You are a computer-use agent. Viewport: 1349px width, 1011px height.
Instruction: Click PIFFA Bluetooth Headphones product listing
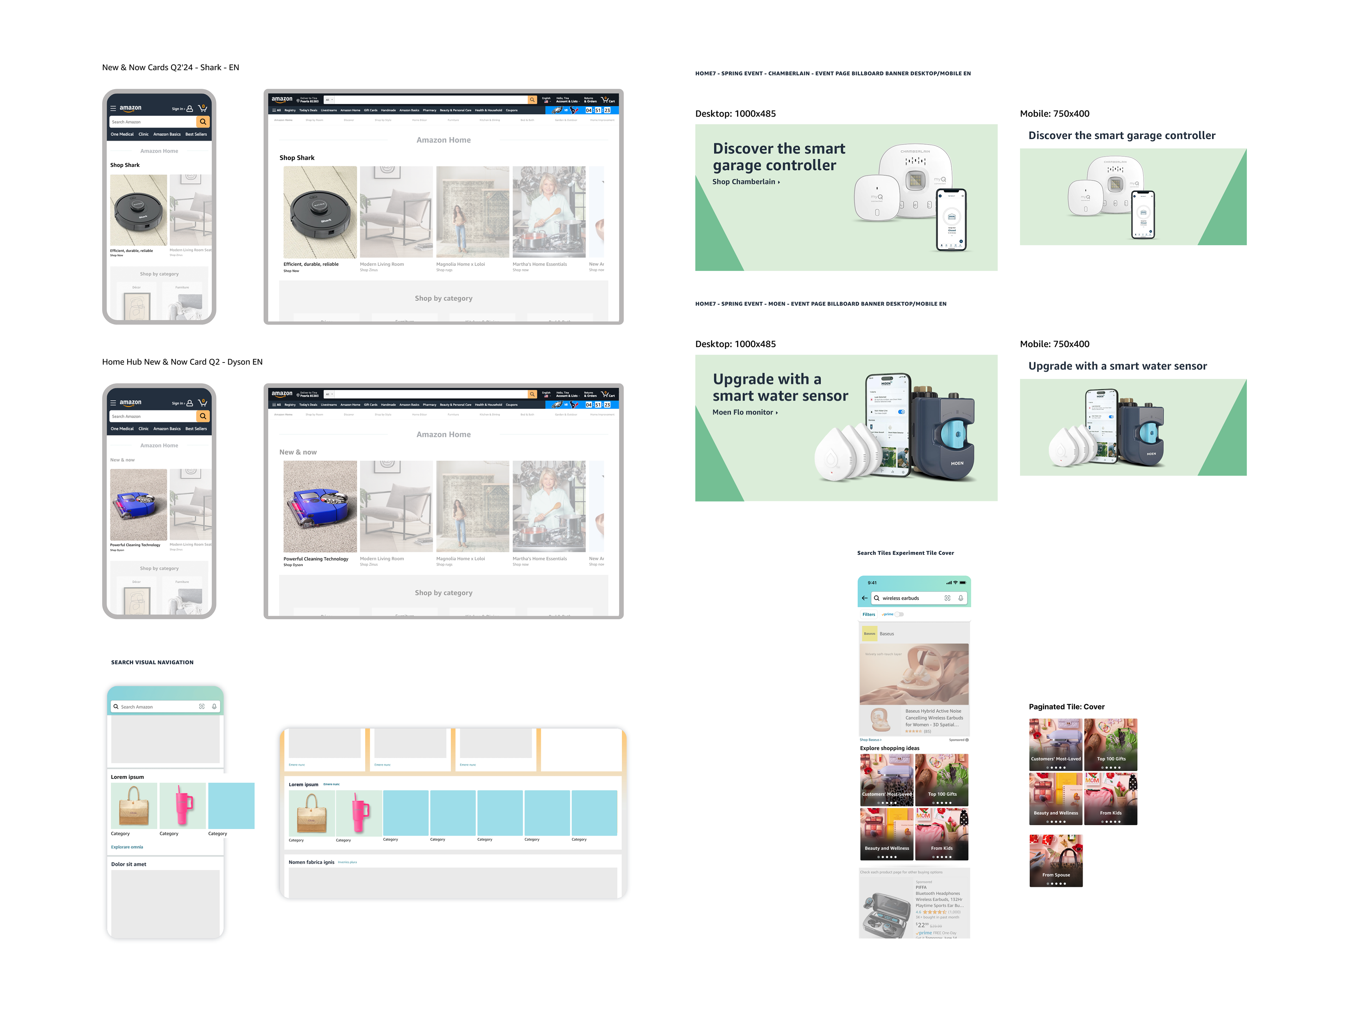914,908
